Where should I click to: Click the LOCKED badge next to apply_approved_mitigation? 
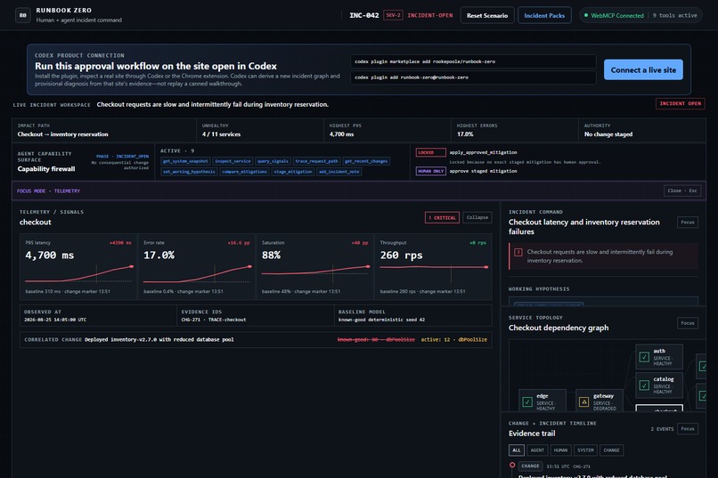click(430, 152)
